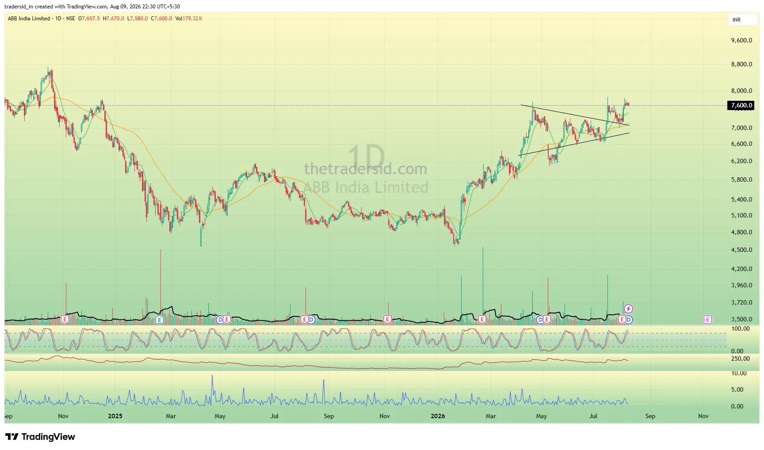Screen dimensions: 764x450
Task: Click the 8,000.0 price axis label
Action: (x=741, y=91)
